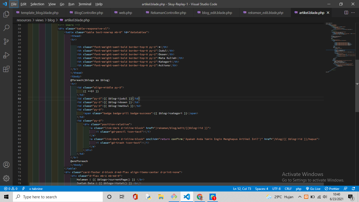Click the Windows taskbar search box

58,197
